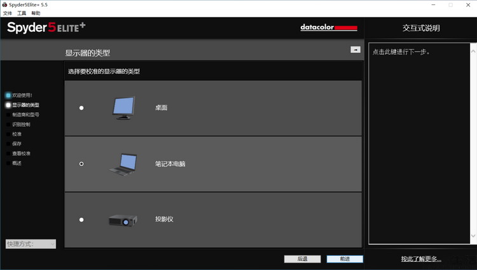
Task: Click the Spyder app icon in the title bar
Action: point(4,4)
